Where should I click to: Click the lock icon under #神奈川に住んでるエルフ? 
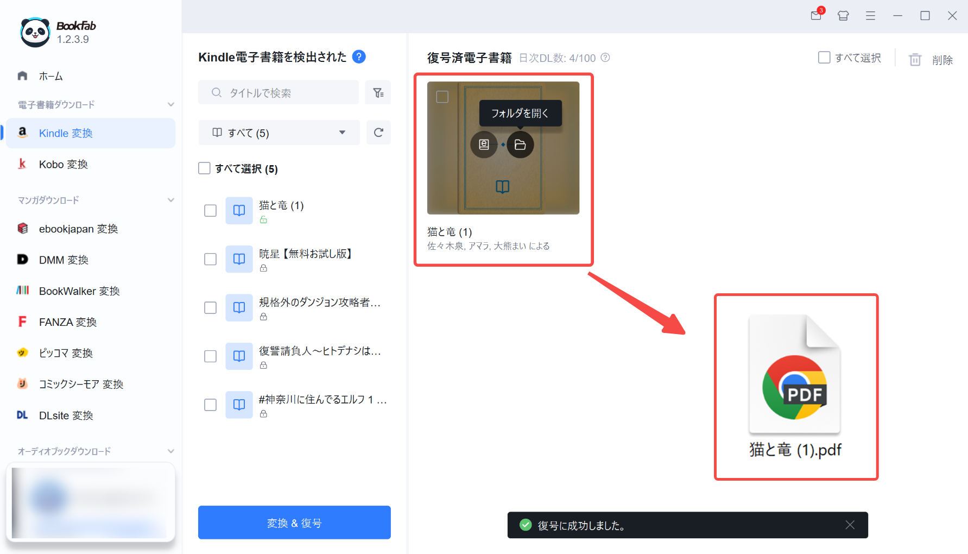pos(263,413)
